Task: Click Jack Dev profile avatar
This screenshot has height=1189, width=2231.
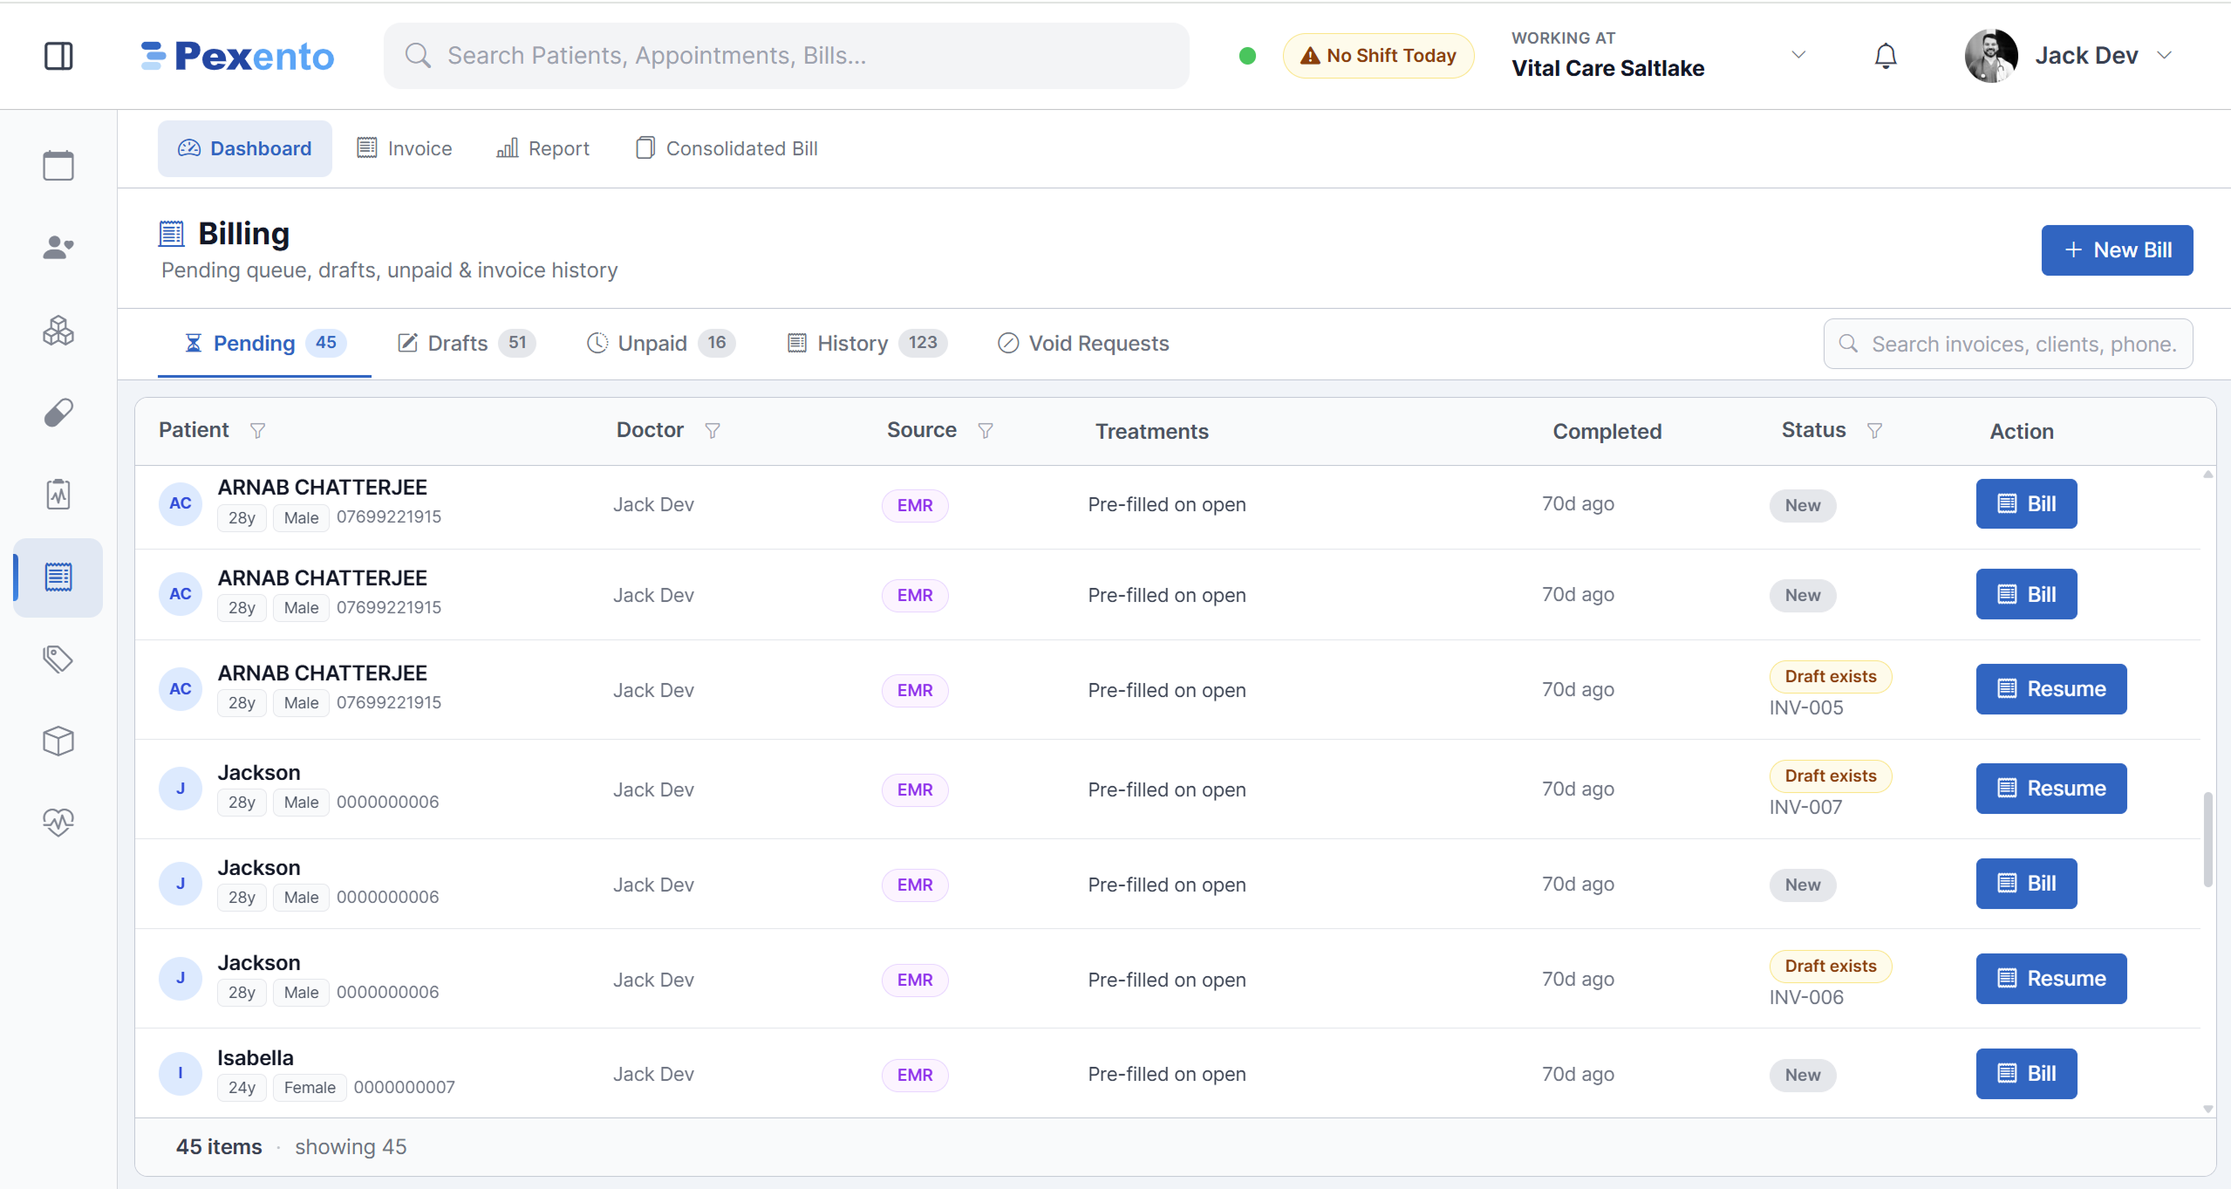Action: tap(1991, 56)
